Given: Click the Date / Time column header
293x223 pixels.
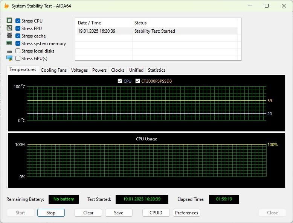Looking at the screenshot, I should click(104, 23).
